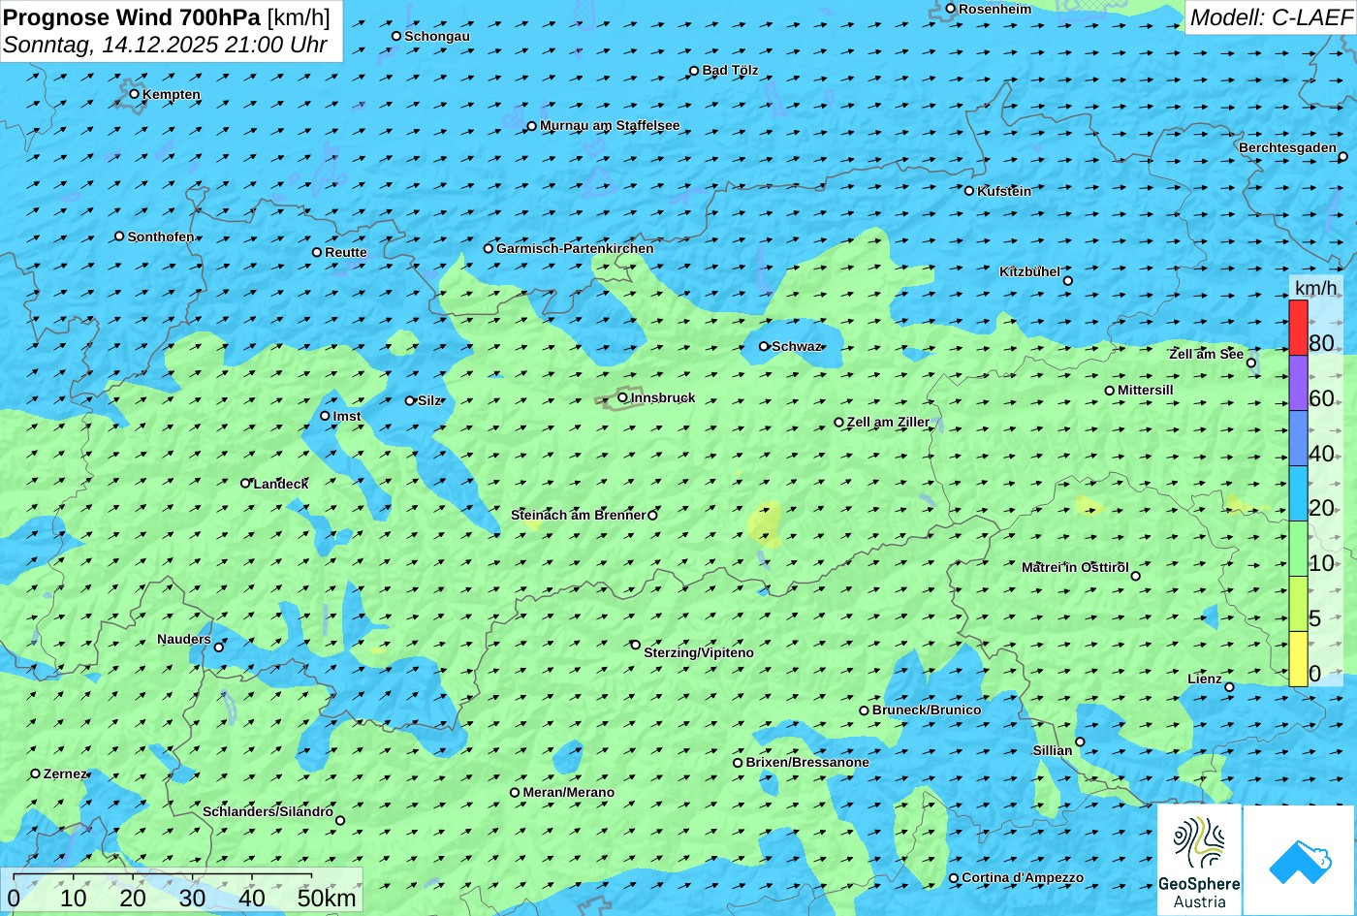Click the blue cloud arrow logo
Screen dimensions: 1357x916
[x=1299, y=860]
